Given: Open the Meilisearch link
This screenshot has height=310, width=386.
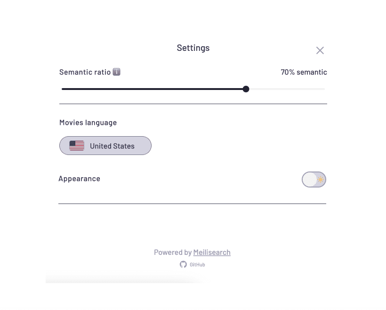Looking at the screenshot, I should (x=212, y=253).
